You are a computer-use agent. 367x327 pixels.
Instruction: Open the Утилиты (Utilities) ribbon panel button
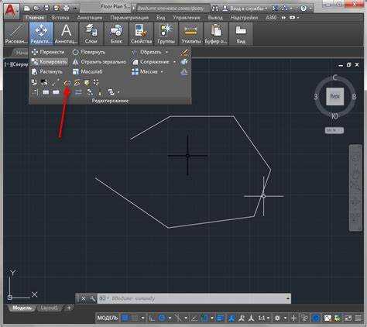[x=191, y=33]
